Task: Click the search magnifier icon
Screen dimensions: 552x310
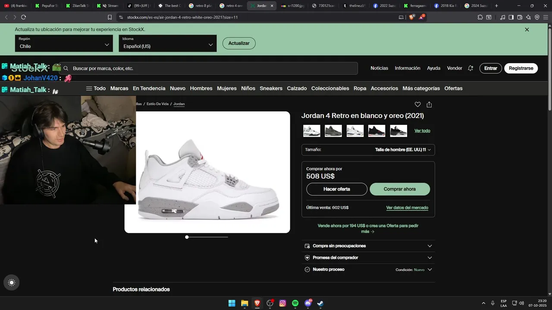Action: point(66,68)
